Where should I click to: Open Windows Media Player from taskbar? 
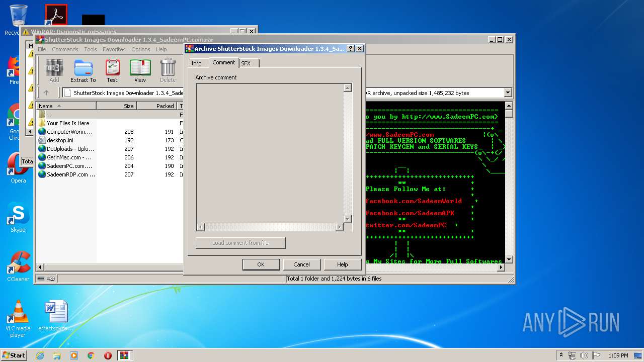(74, 355)
